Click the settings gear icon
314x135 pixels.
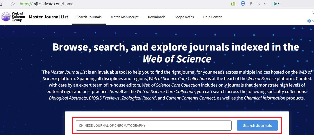(309, 21)
